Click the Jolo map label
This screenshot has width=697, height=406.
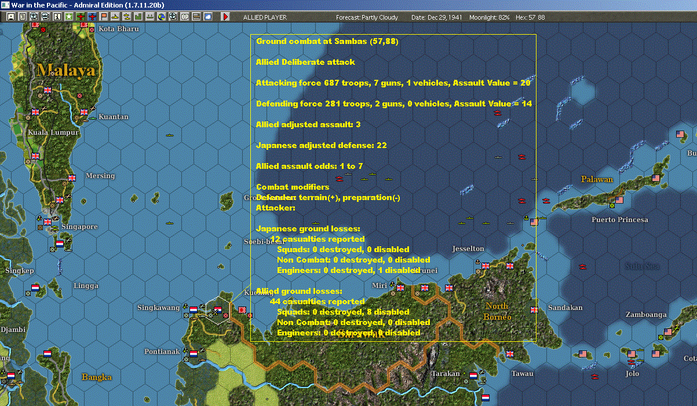pyautogui.click(x=632, y=374)
